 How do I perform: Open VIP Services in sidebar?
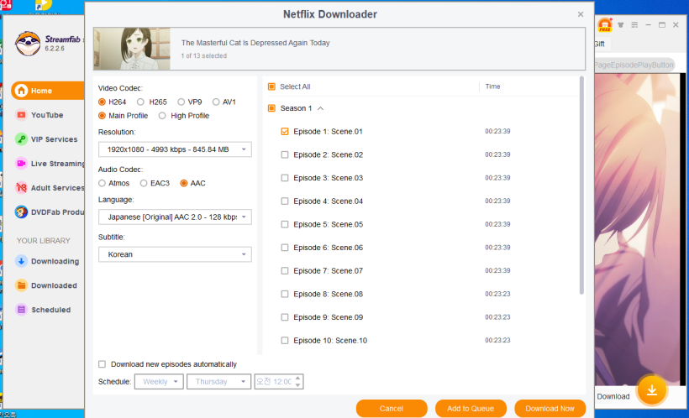(x=47, y=139)
